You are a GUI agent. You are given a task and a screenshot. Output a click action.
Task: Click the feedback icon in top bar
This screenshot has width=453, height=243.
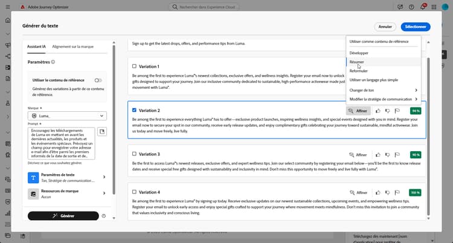point(400,7)
